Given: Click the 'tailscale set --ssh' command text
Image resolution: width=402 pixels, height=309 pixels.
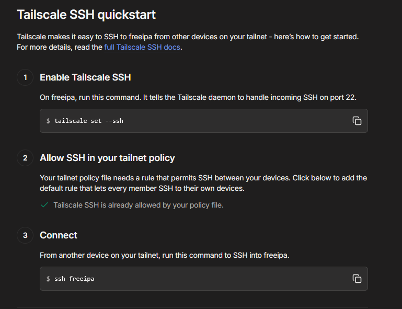Looking at the screenshot, I should click(89, 121).
